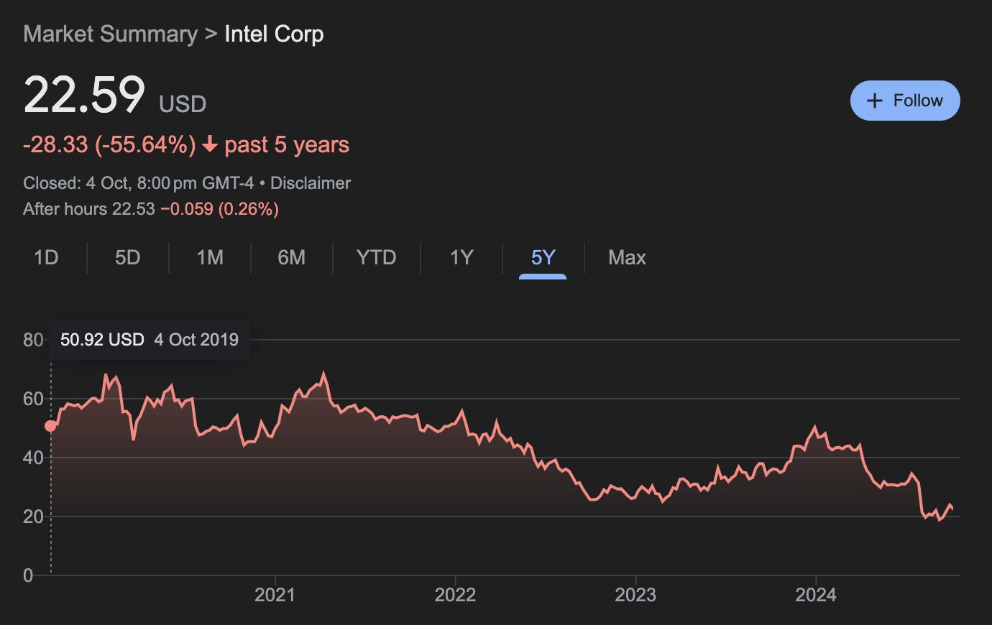Select the 1D time range tab
Image resolution: width=992 pixels, height=625 pixels.
46,257
